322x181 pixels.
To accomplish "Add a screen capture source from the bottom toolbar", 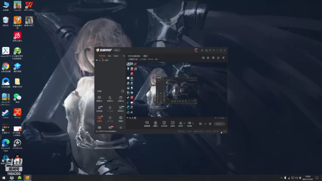I will pyautogui.click(x=147, y=124).
